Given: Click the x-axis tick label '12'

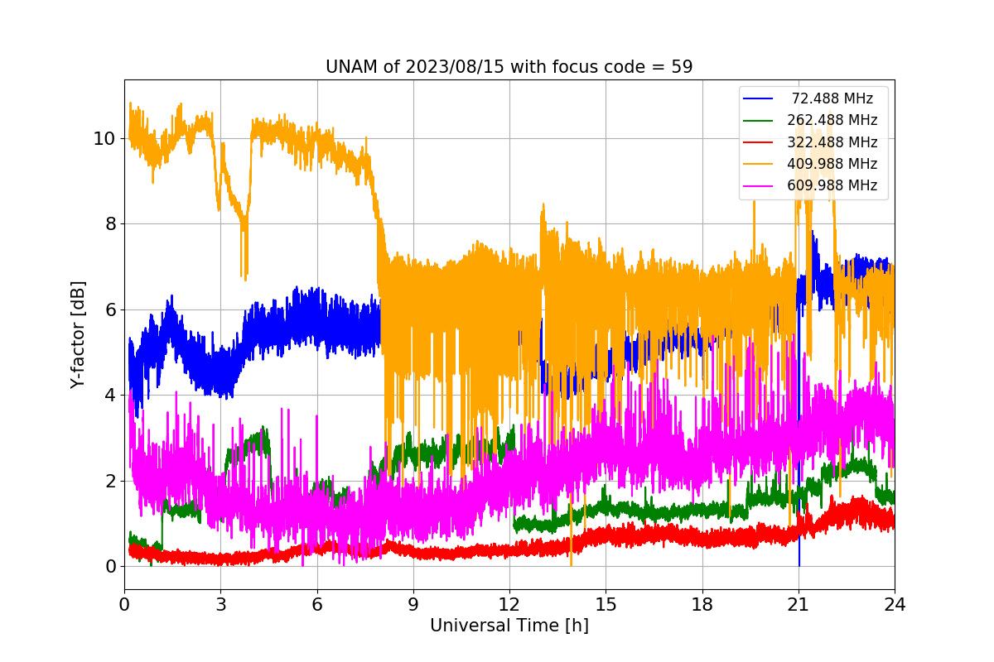Looking at the screenshot, I should pyautogui.click(x=509, y=605).
